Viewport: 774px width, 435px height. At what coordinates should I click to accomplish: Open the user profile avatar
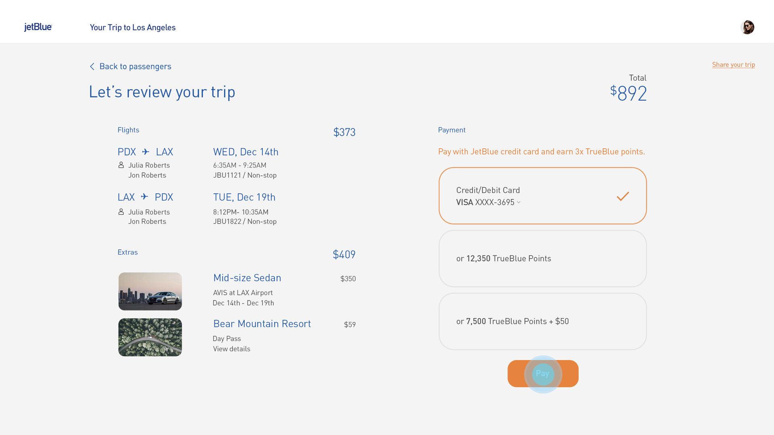coord(747,27)
